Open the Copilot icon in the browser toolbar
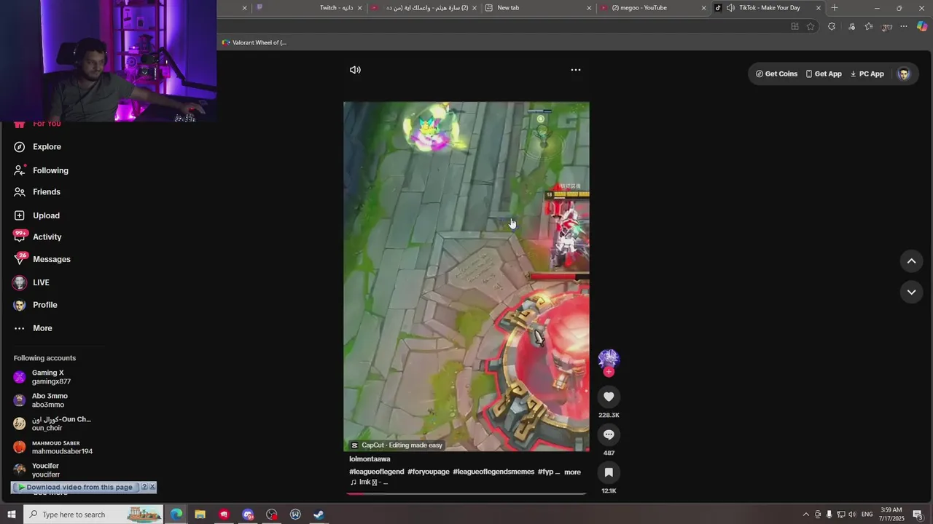 922,26
